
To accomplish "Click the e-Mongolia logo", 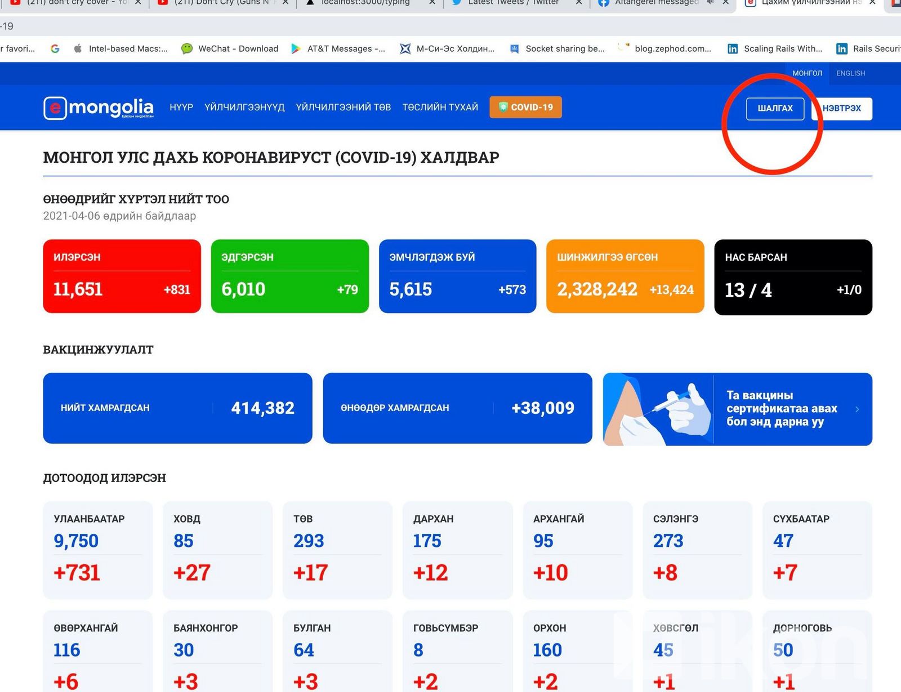I will coord(99,108).
